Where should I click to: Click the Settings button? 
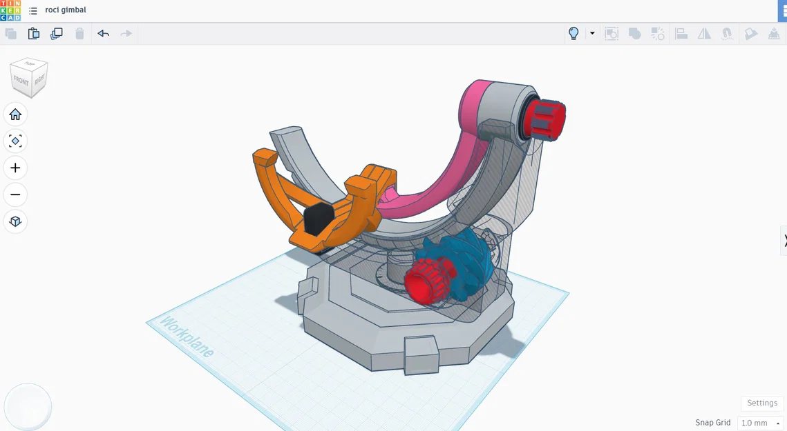pyautogui.click(x=761, y=403)
